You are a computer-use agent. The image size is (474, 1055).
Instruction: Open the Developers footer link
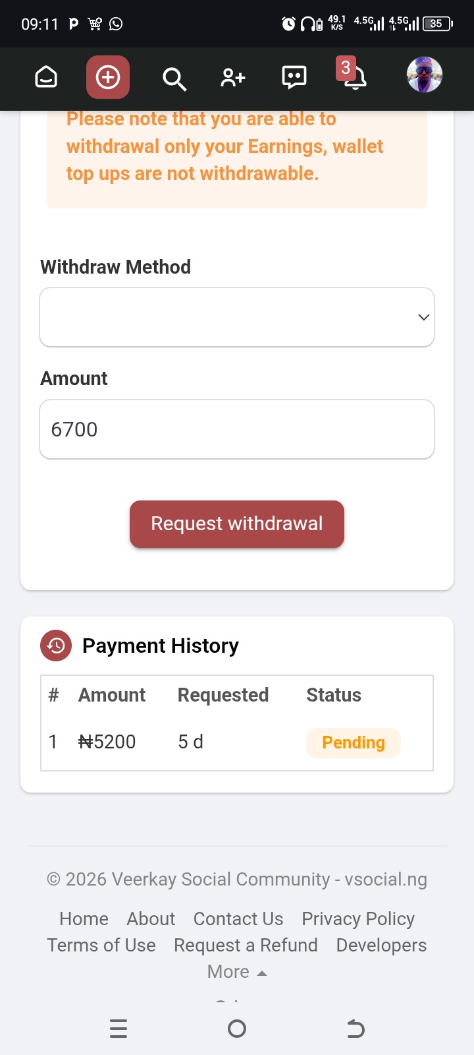[x=381, y=946]
